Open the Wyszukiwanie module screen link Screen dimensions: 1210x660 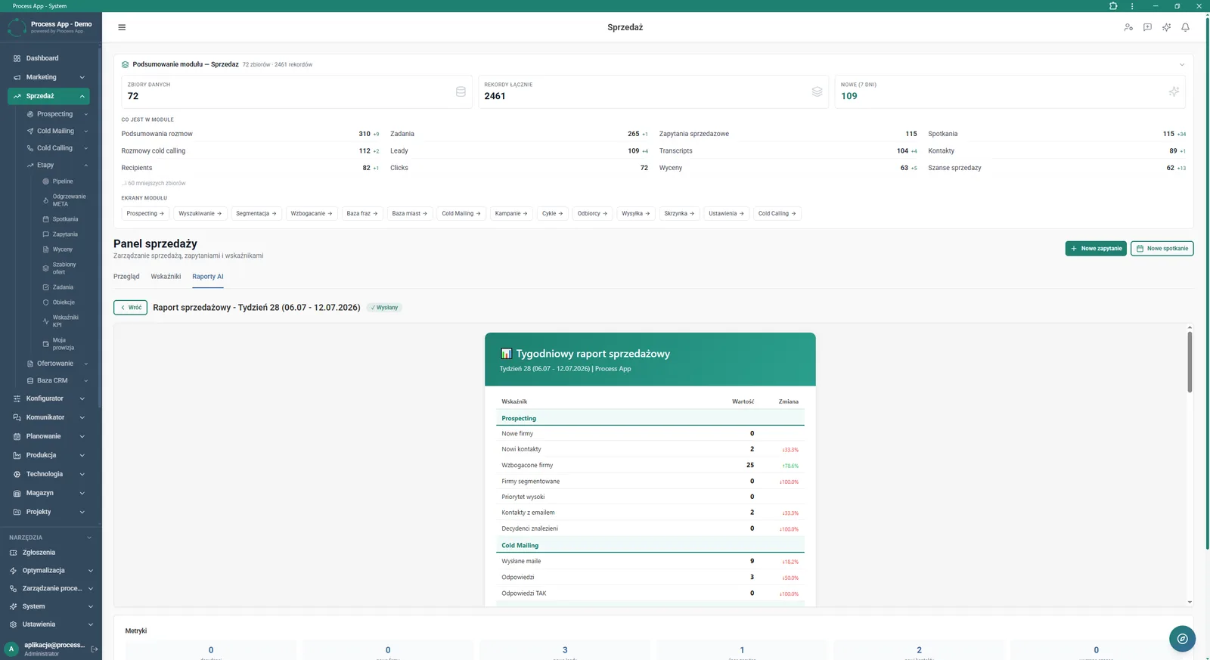coord(200,213)
